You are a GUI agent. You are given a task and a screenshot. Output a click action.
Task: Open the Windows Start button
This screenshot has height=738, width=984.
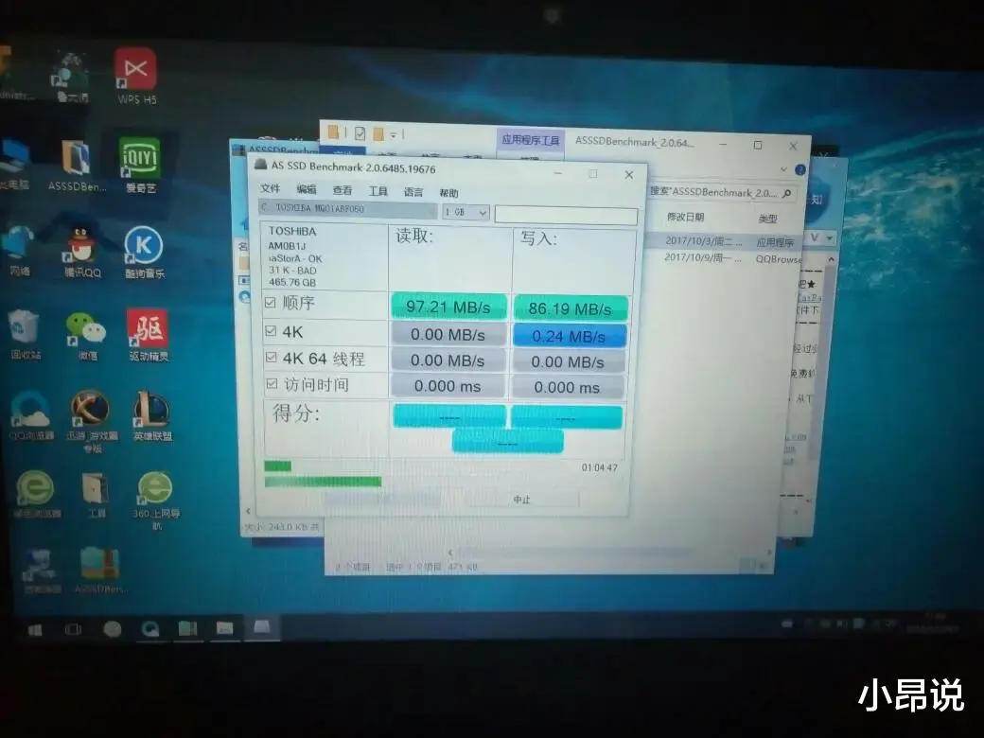[x=35, y=629]
